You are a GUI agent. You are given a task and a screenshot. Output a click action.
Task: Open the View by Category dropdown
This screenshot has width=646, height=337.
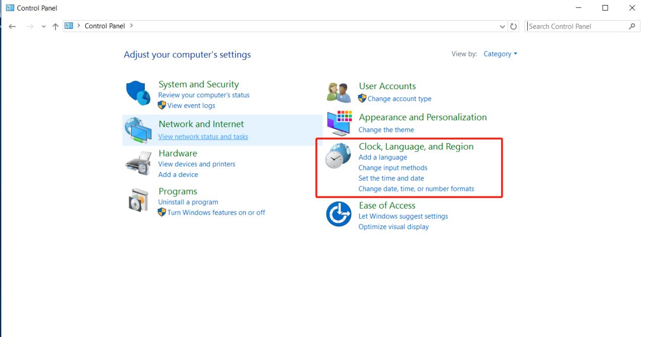pos(500,54)
